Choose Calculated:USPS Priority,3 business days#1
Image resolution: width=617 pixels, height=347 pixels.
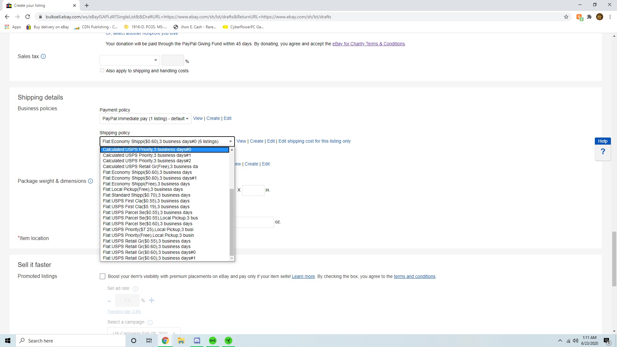(165, 156)
